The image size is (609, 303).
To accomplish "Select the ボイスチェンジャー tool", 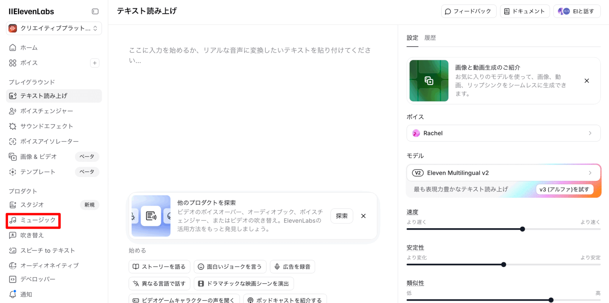I will pos(46,111).
